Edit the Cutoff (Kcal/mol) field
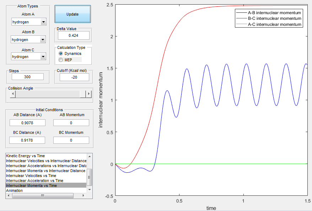The image size is (312, 211). point(74,77)
